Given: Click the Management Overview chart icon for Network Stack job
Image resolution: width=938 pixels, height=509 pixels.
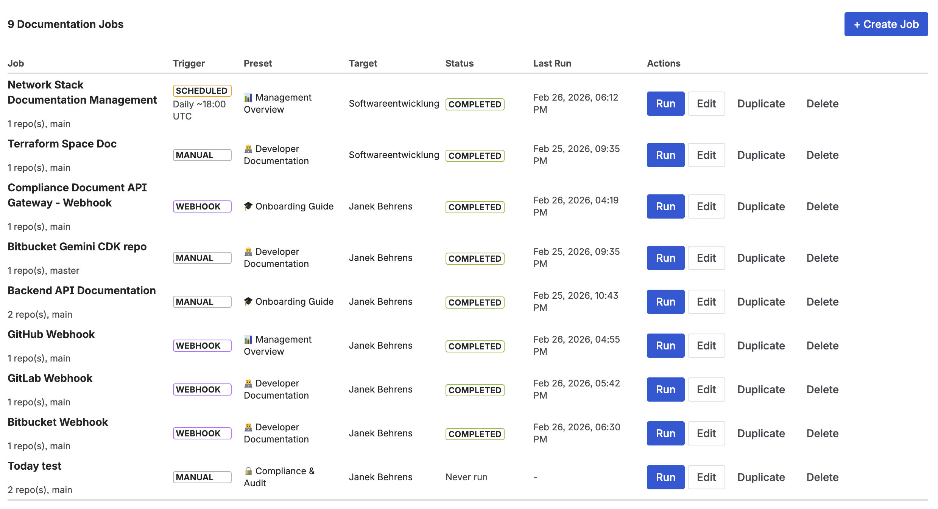Looking at the screenshot, I should (x=248, y=98).
